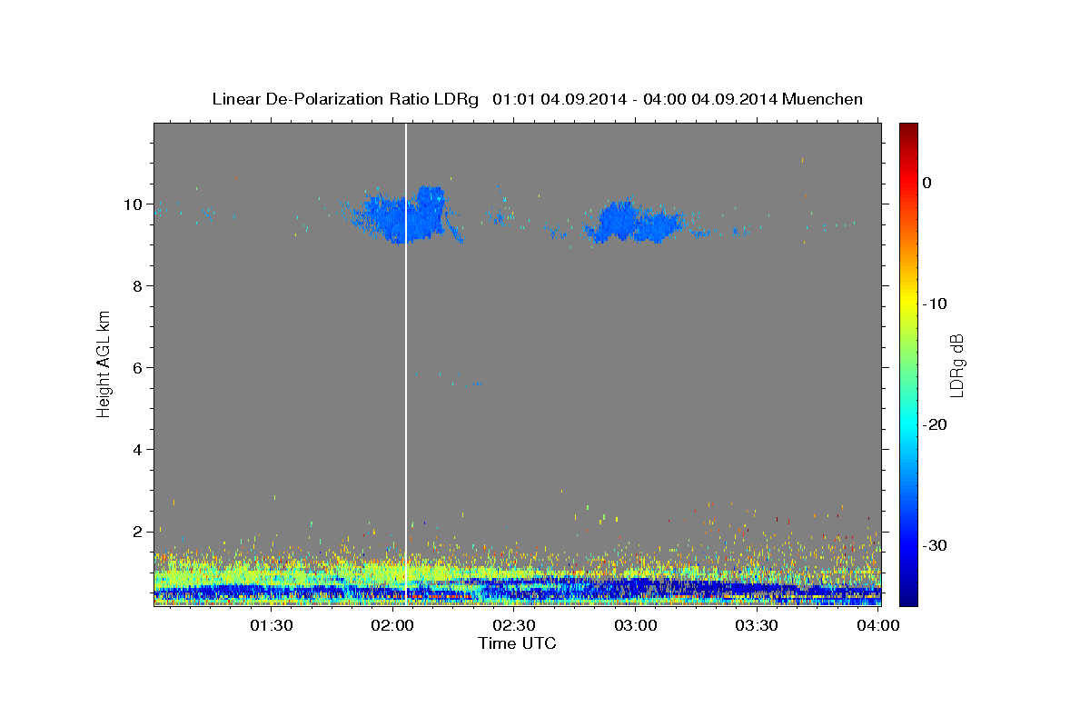Click the colorbar value -30 label
This screenshot has width=1090, height=727.
[x=936, y=545]
